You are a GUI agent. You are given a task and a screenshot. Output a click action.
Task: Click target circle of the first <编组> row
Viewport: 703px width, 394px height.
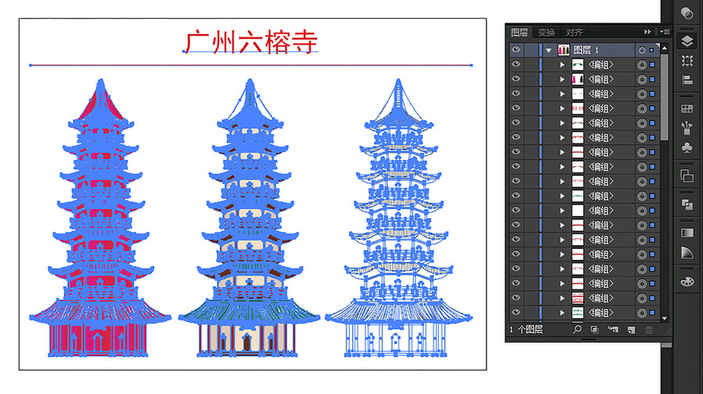click(x=642, y=65)
